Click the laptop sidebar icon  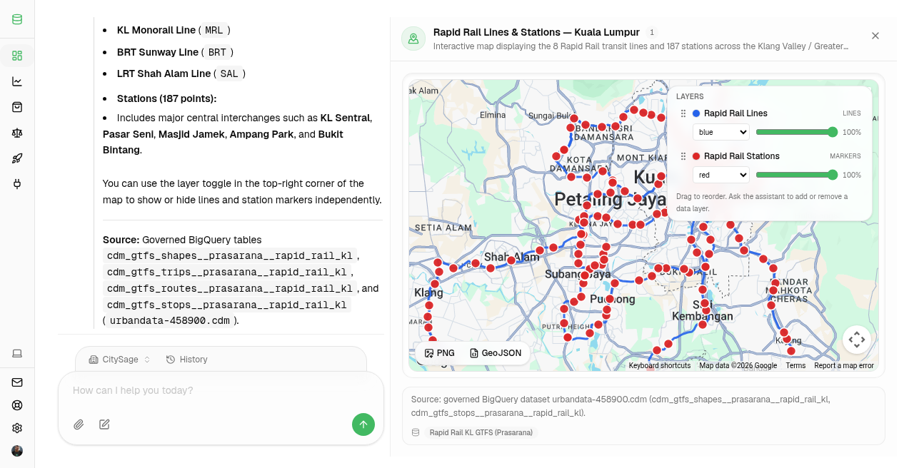[x=17, y=353]
